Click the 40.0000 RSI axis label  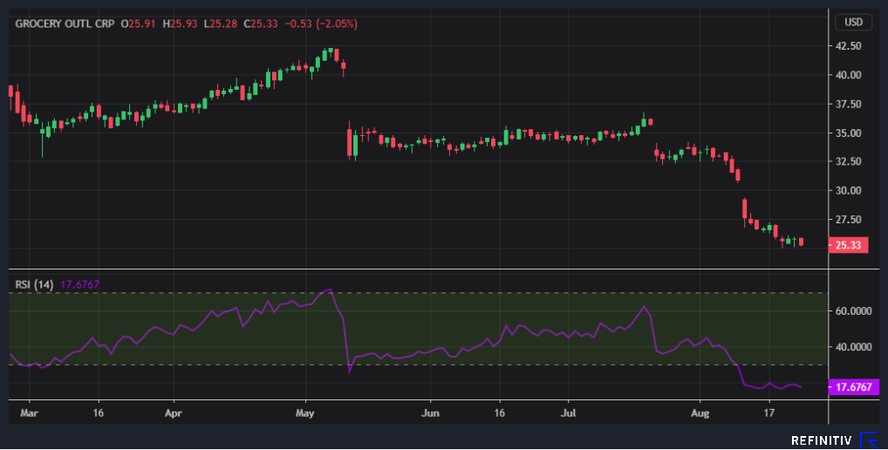853,347
